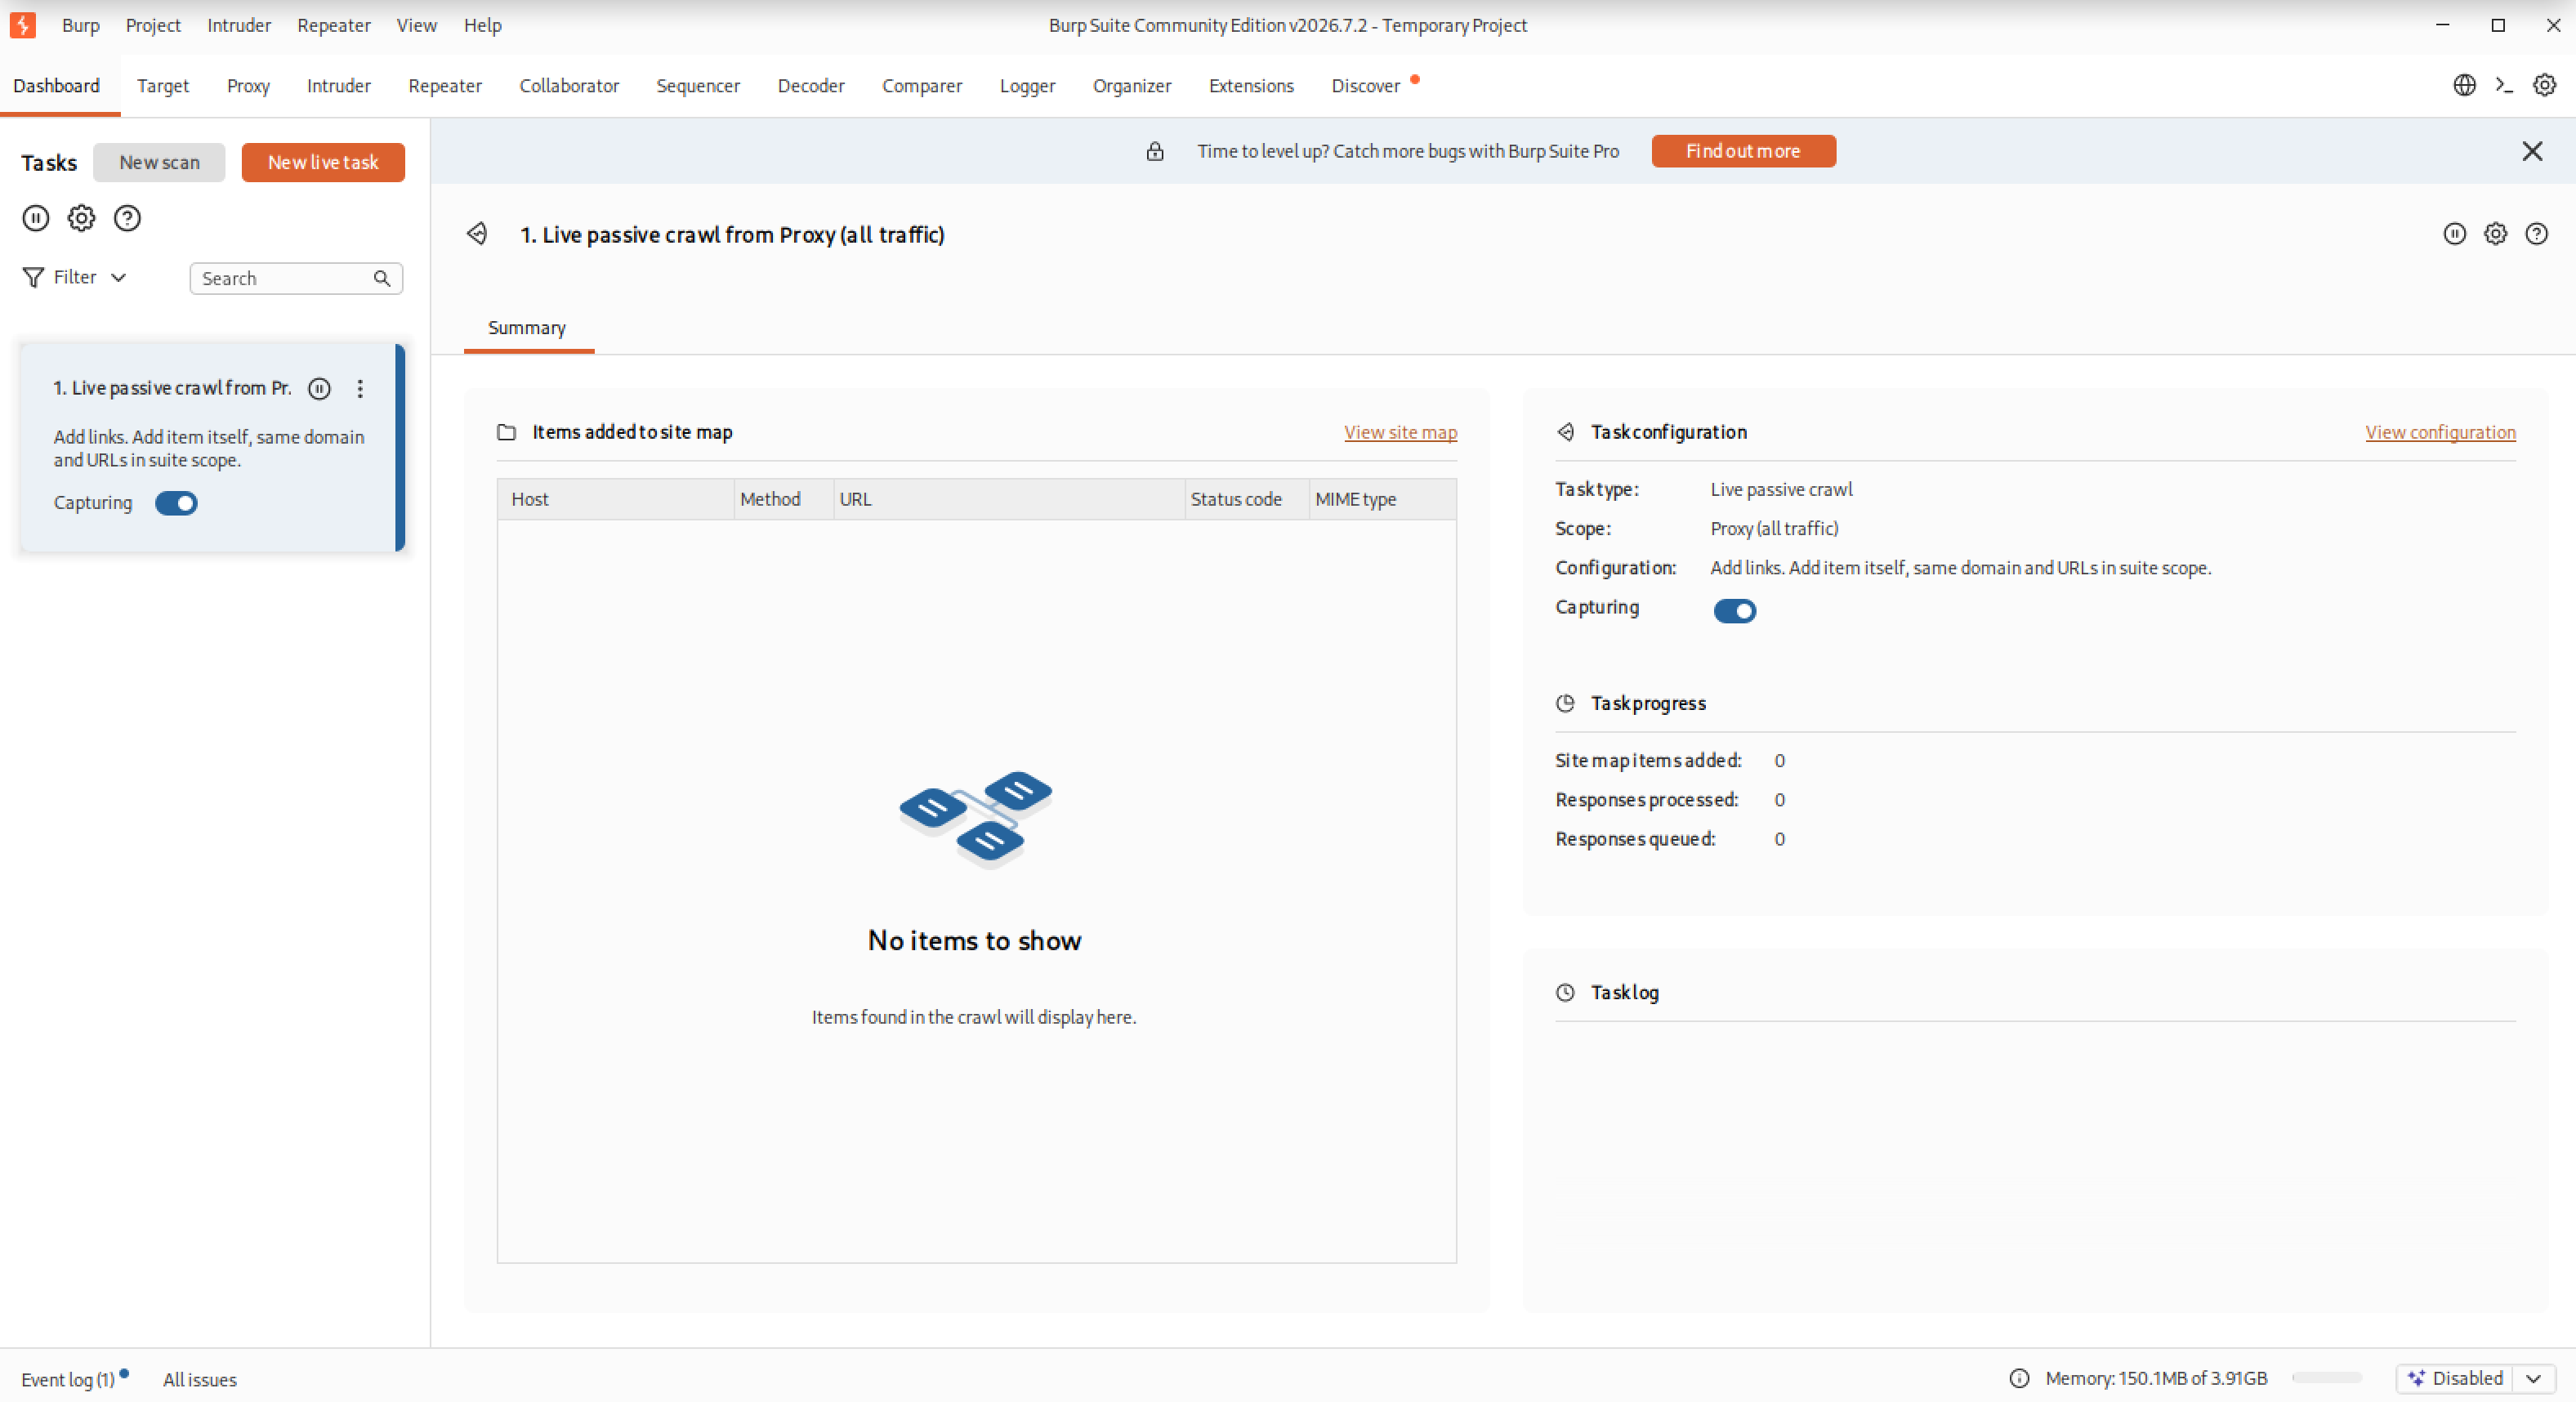
Task: Open global settings gear in top toolbar
Action: point(2544,85)
